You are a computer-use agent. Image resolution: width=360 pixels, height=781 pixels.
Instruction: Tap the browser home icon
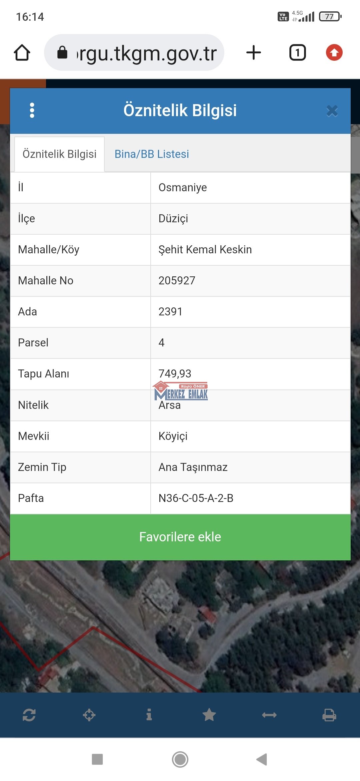[x=22, y=53]
